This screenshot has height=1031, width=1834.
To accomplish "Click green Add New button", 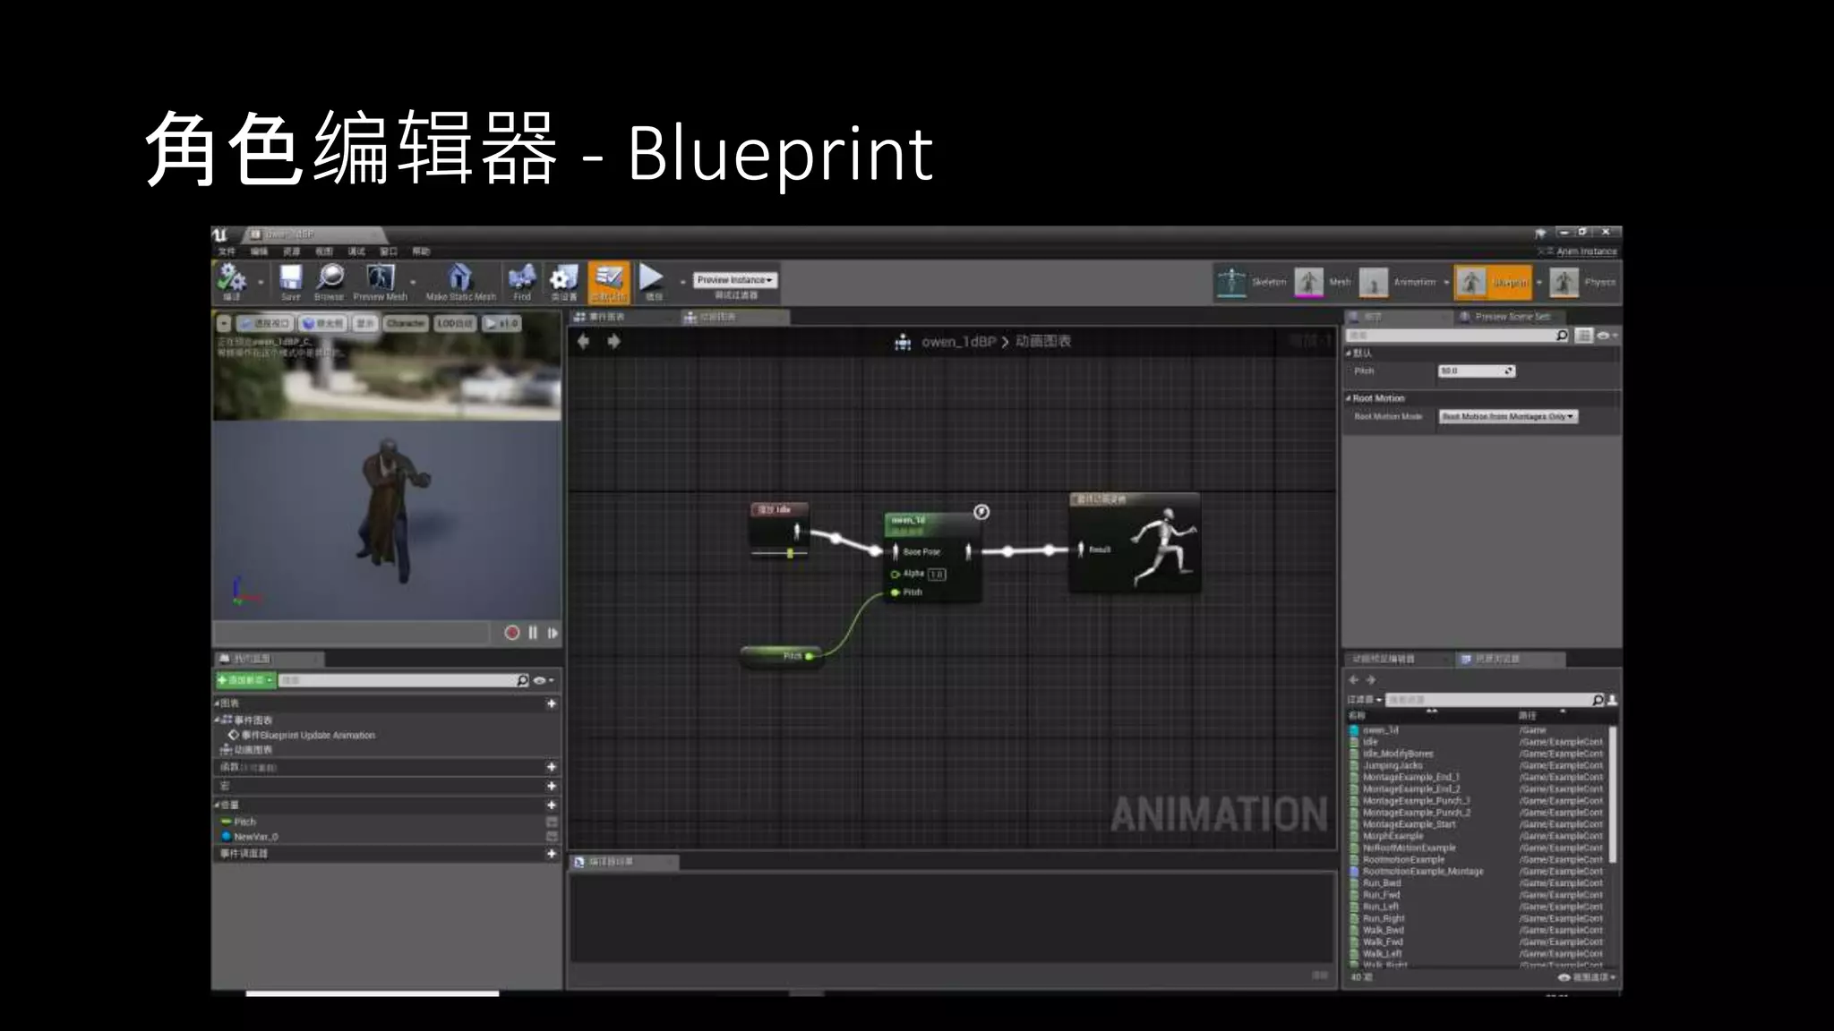I will click(x=245, y=681).
